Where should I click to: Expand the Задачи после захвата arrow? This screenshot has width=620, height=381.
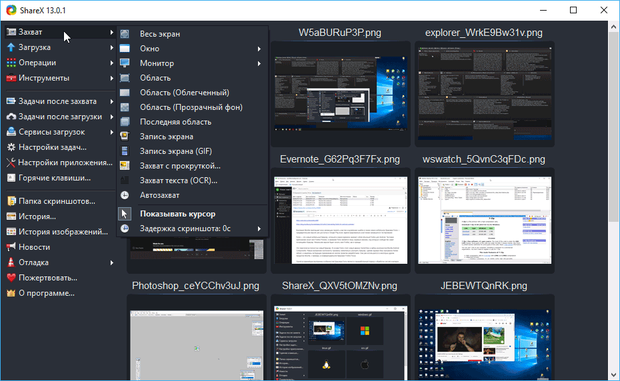point(112,101)
